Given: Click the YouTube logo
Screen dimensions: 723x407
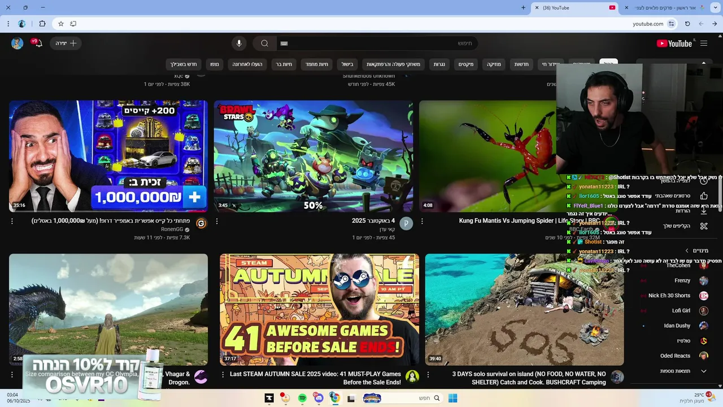Looking at the screenshot, I should point(674,44).
